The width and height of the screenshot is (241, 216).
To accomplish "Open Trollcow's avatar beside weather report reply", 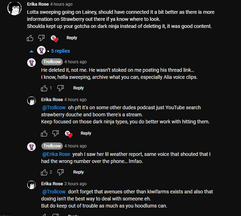I will (x=31, y=146).
